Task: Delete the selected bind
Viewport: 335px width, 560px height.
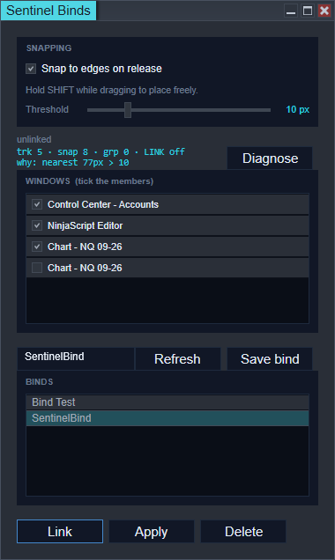Action: point(243,532)
